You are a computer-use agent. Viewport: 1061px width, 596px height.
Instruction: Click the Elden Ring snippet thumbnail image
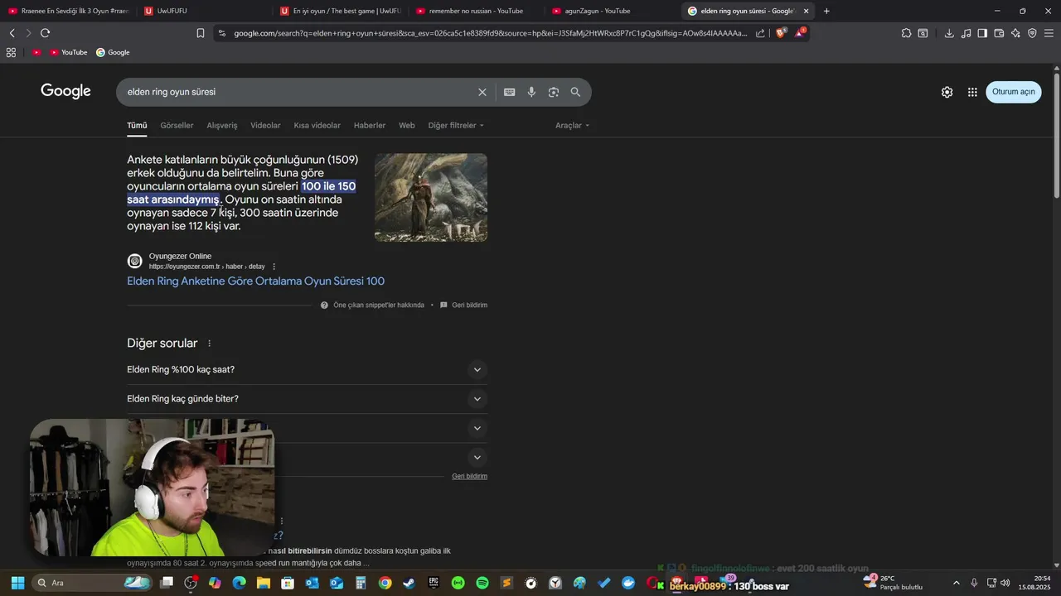click(x=431, y=198)
